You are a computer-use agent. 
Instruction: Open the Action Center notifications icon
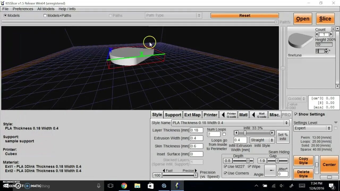point(331,186)
